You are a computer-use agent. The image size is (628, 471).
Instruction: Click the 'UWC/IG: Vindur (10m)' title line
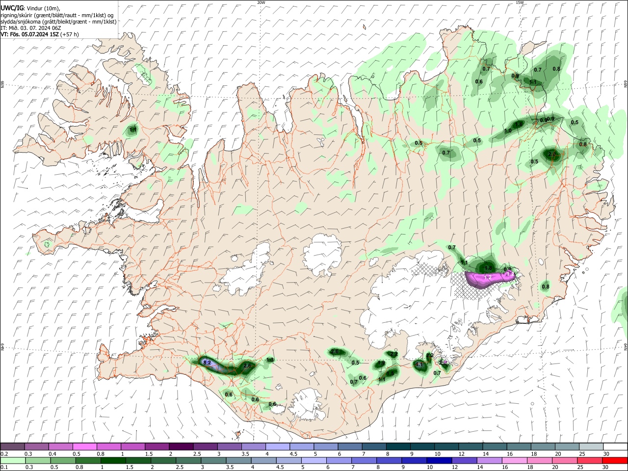click(29, 8)
